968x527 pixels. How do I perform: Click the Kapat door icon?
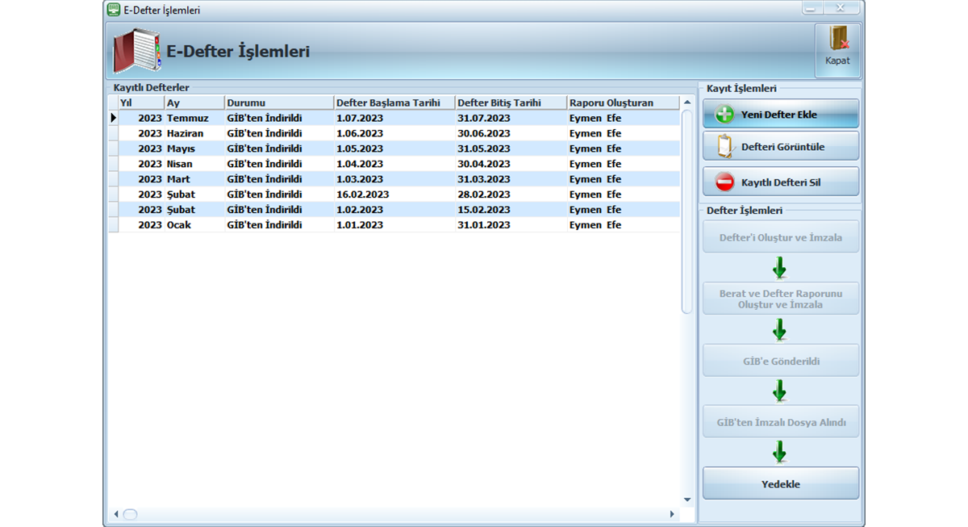[x=838, y=40]
